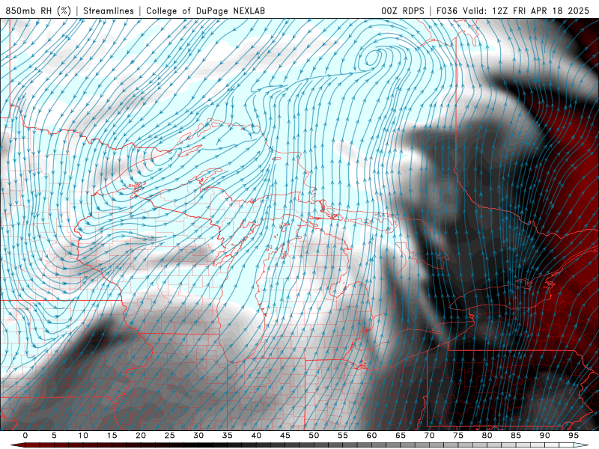Click the "F036" forecast hour text
599x449 pixels.
(x=447, y=10)
